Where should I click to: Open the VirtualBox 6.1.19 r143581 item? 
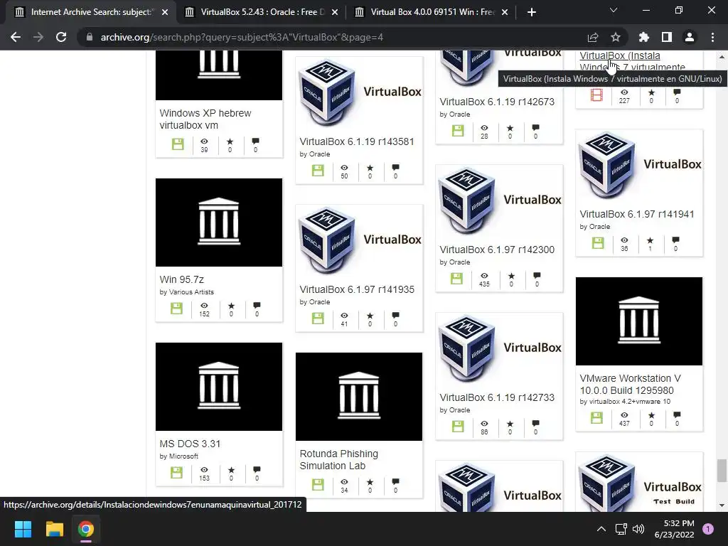357,141
